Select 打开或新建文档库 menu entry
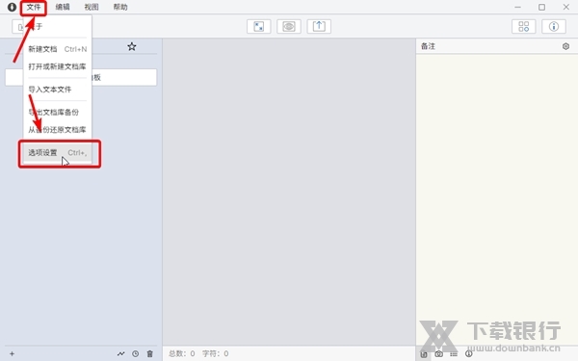Screen dimensions: 578x361 (x=57, y=66)
